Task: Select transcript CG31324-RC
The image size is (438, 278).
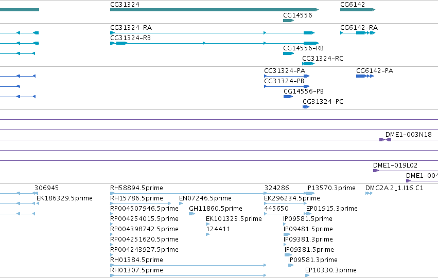Action: click(308, 64)
